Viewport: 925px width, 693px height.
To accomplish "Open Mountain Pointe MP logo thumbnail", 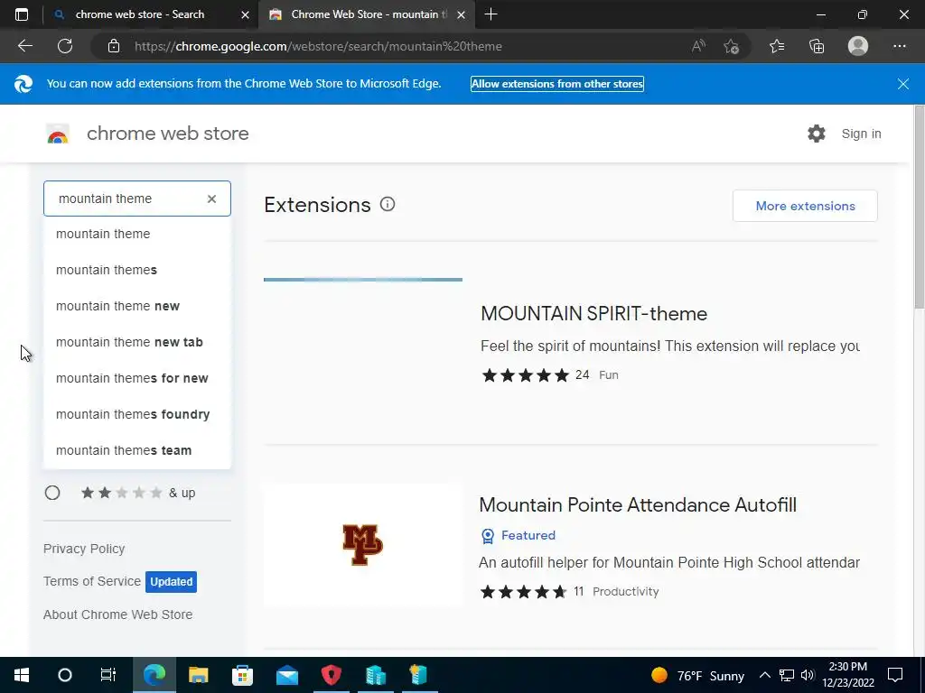I will [363, 545].
